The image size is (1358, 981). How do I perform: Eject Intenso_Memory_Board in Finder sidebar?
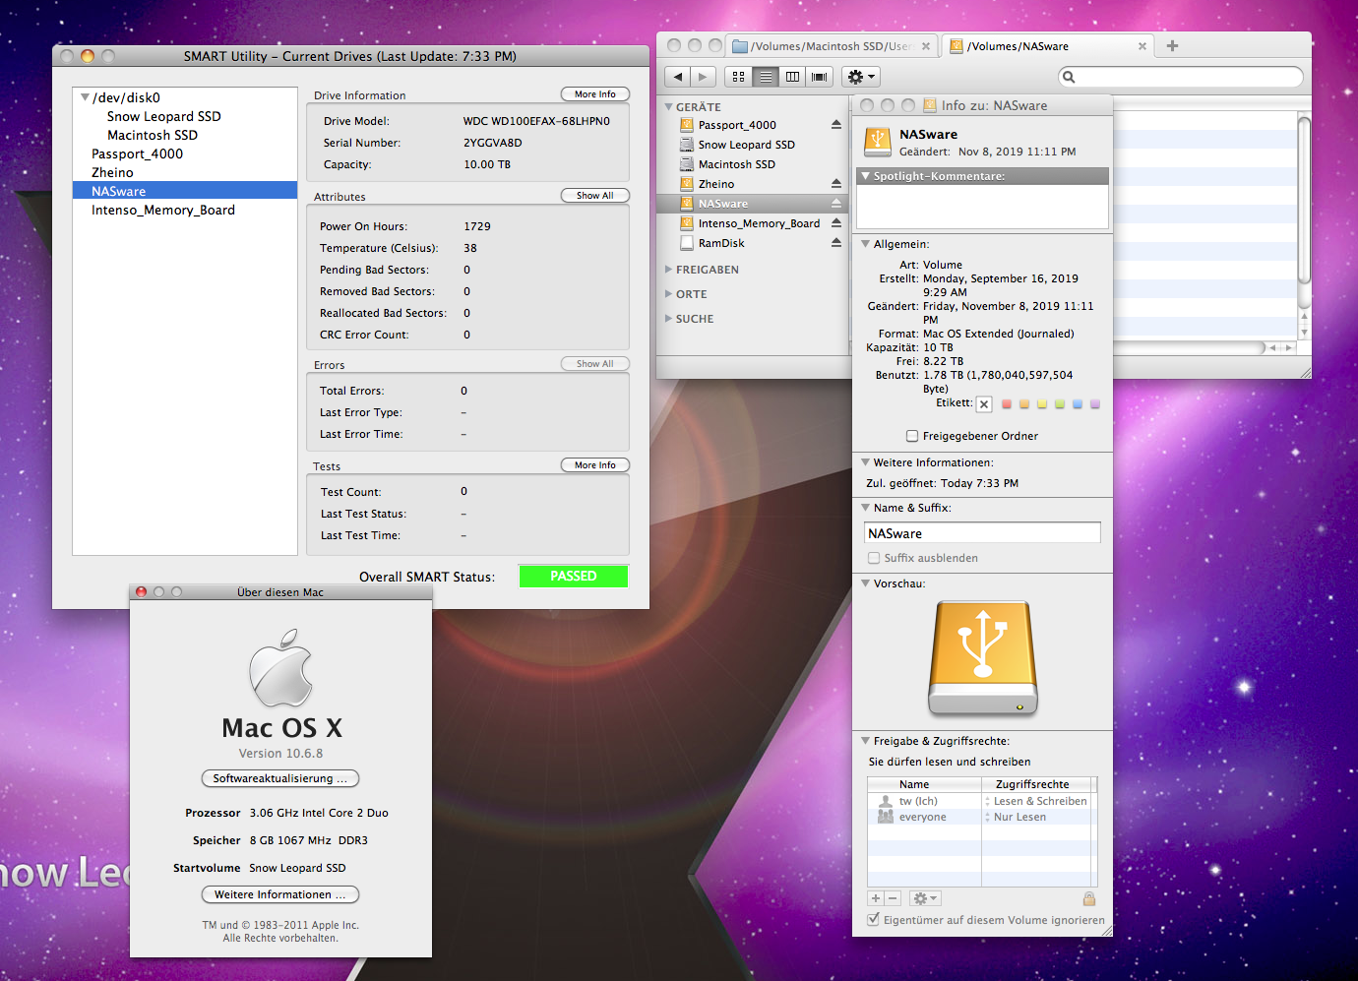(x=835, y=223)
